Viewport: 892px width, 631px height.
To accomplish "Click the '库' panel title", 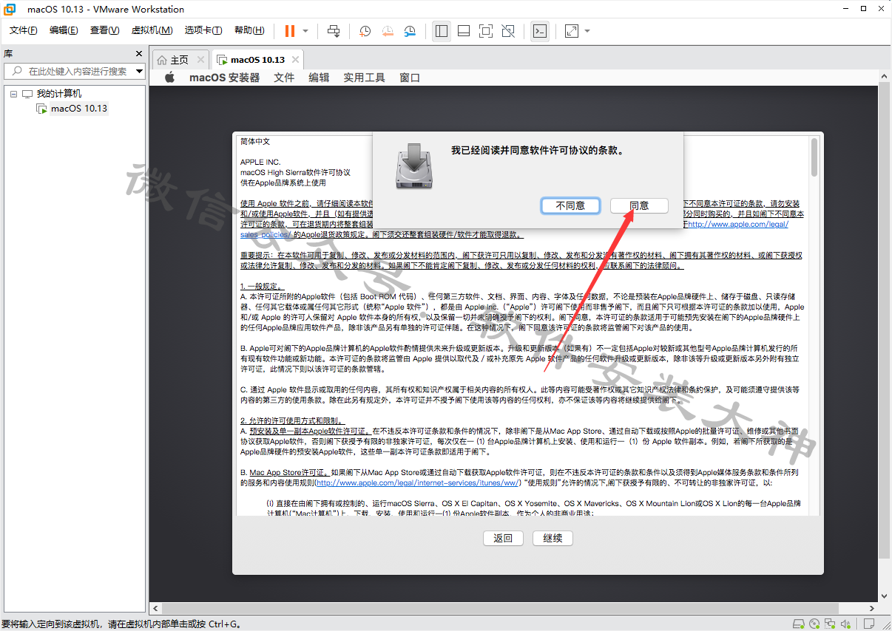I will click(x=8, y=53).
